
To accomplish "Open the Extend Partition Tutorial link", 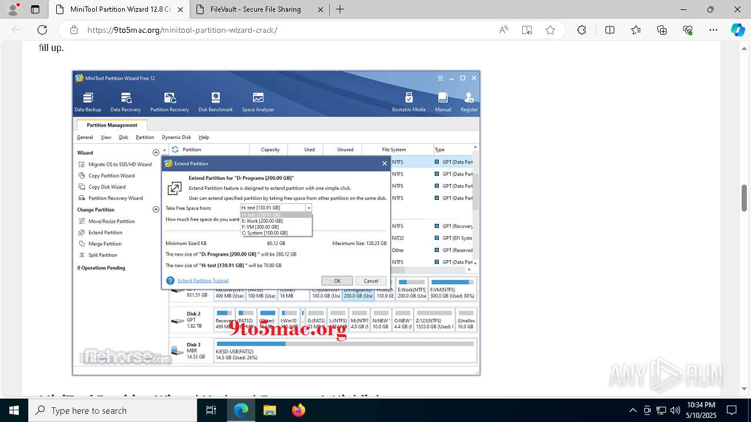I will [203, 281].
